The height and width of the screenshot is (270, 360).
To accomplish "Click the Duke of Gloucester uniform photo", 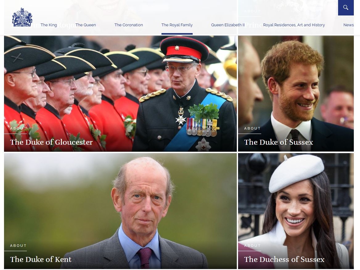I will (120, 93).
